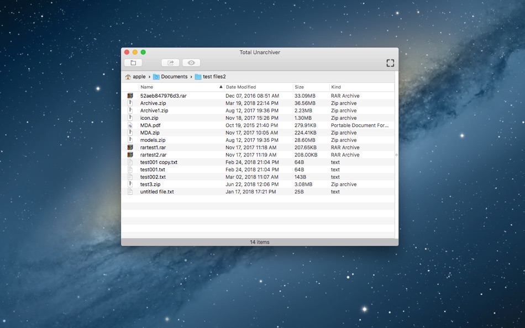Enter full screen with the corner-brackets icon
The image size is (525, 328).
click(390, 63)
